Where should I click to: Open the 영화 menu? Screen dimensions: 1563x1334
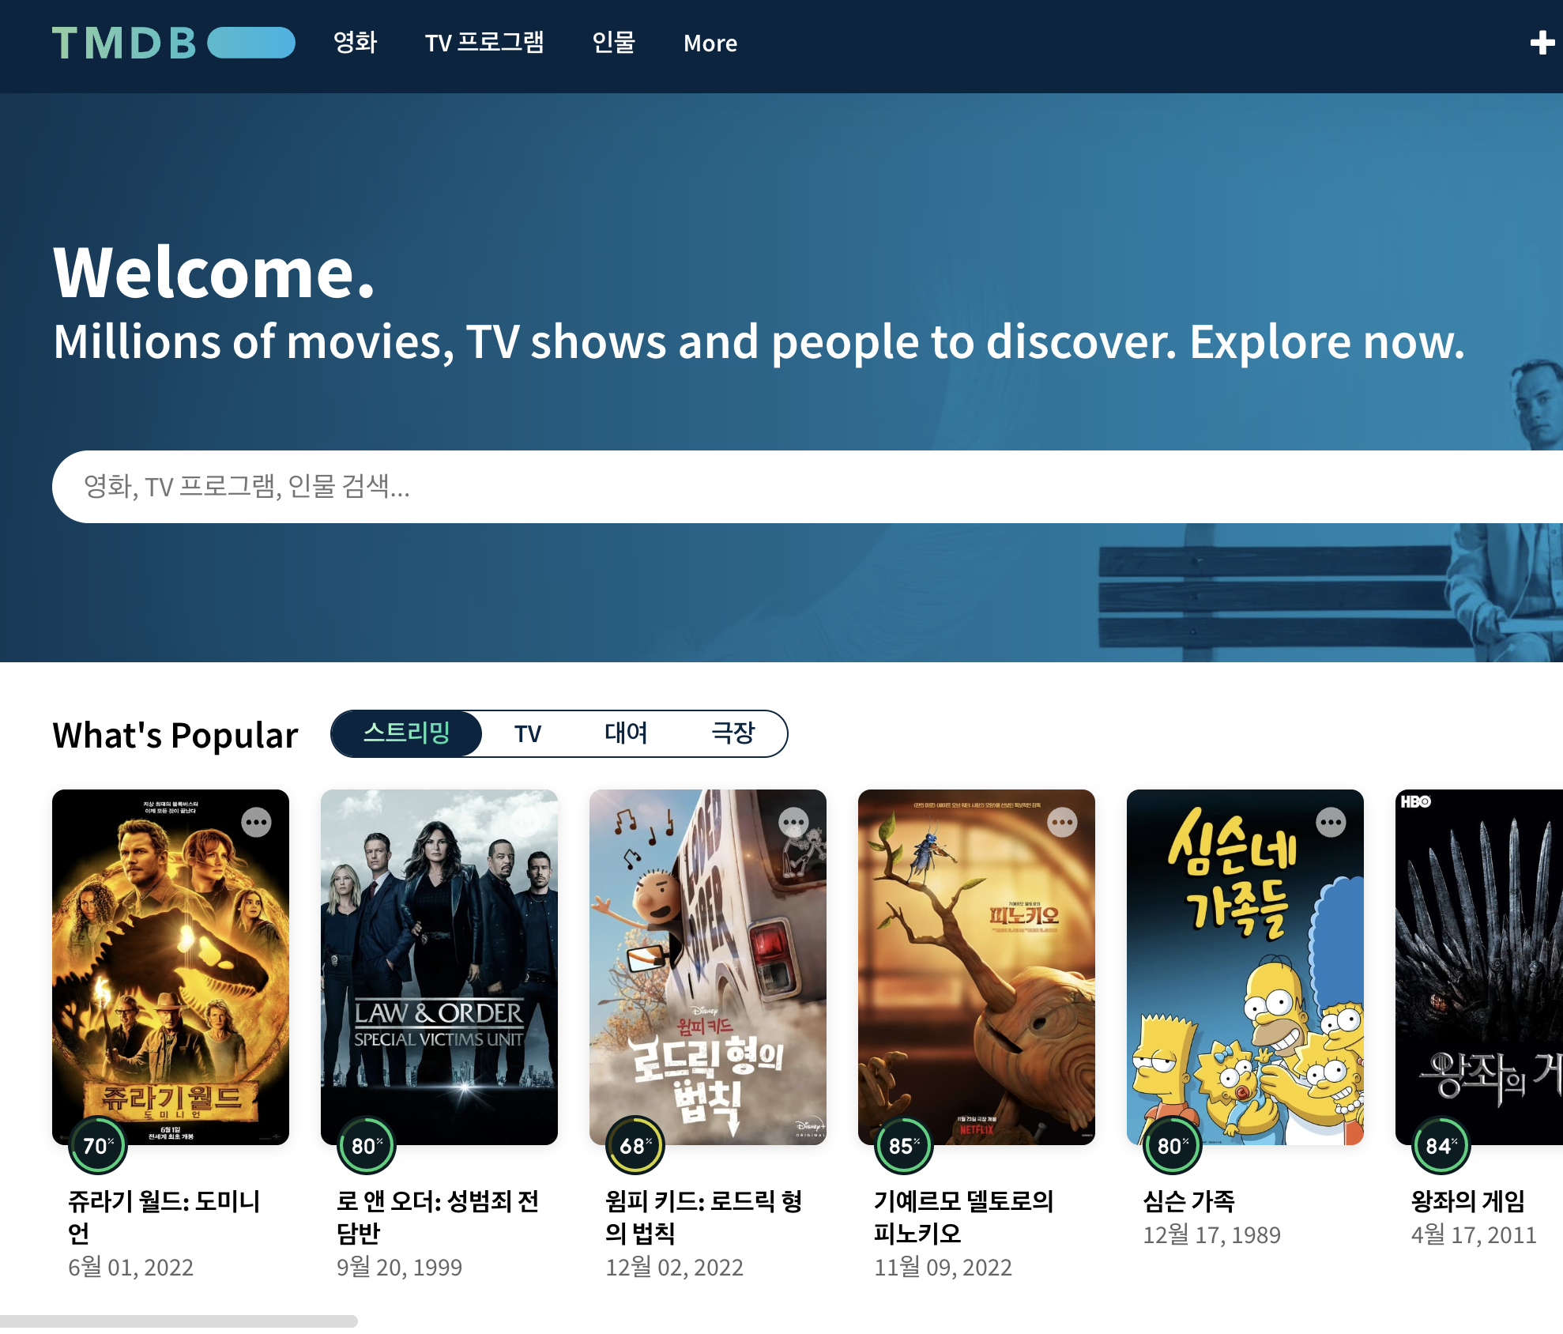click(x=355, y=43)
